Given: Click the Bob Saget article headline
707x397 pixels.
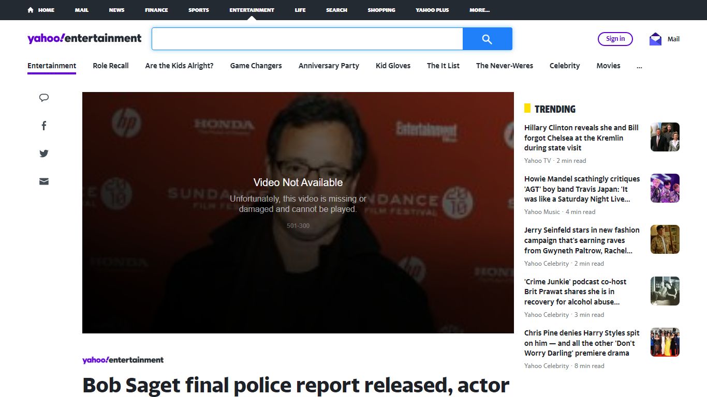Looking at the screenshot, I should 296,386.
